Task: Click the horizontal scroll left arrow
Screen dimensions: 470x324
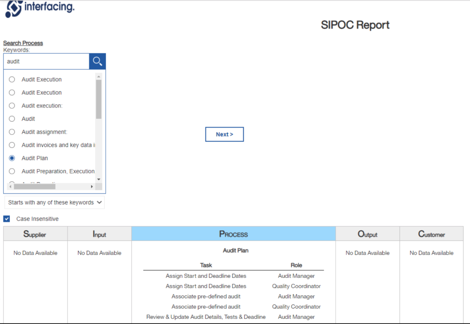Action: coord(10,186)
